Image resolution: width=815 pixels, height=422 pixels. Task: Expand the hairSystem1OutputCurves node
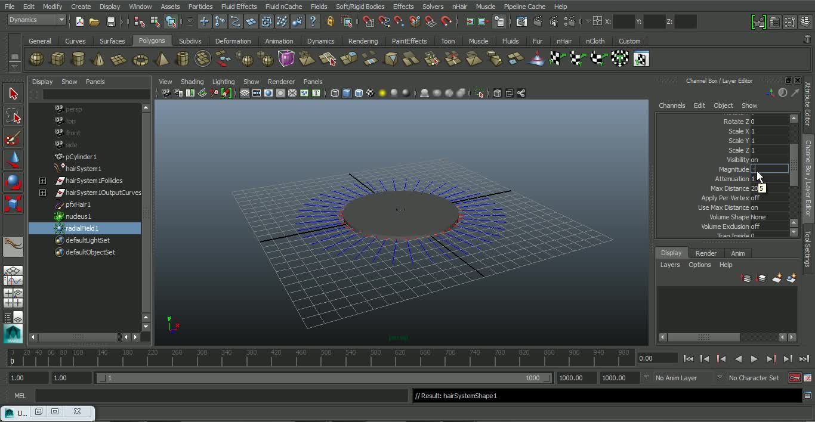tap(42, 193)
